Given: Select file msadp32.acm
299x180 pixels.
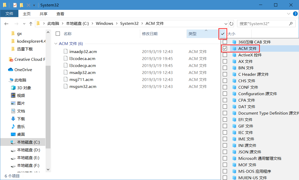Looking at the screenshot, I should [x=82, y=72].
